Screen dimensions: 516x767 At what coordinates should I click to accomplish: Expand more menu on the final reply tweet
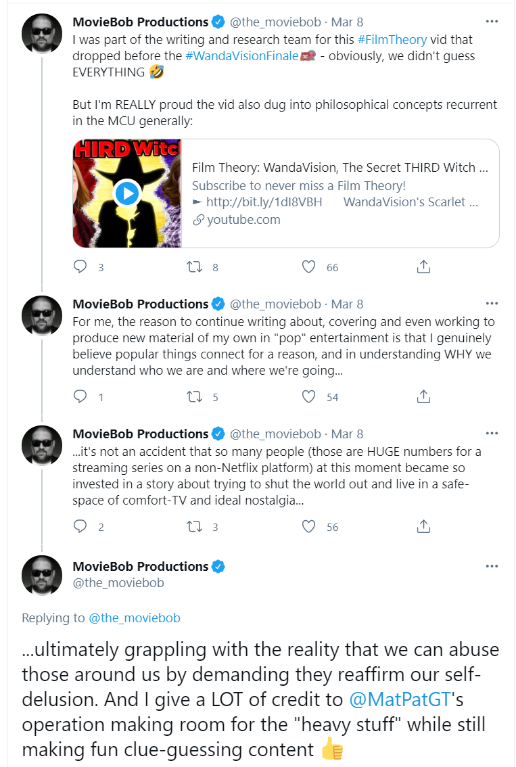click(492, 566)
